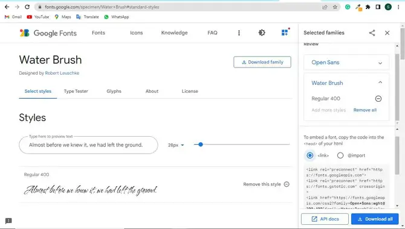This screenshot has height=229, width=405.
Task: Open the Translate bookmark
Action: pyautogui.click(x=88, y=17)
